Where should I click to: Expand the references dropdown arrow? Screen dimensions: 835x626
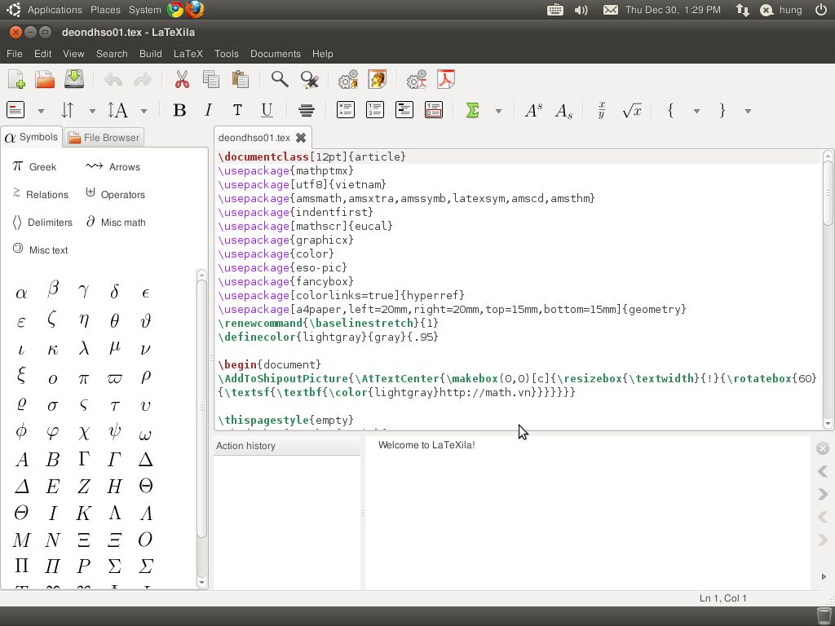point(92,111)
